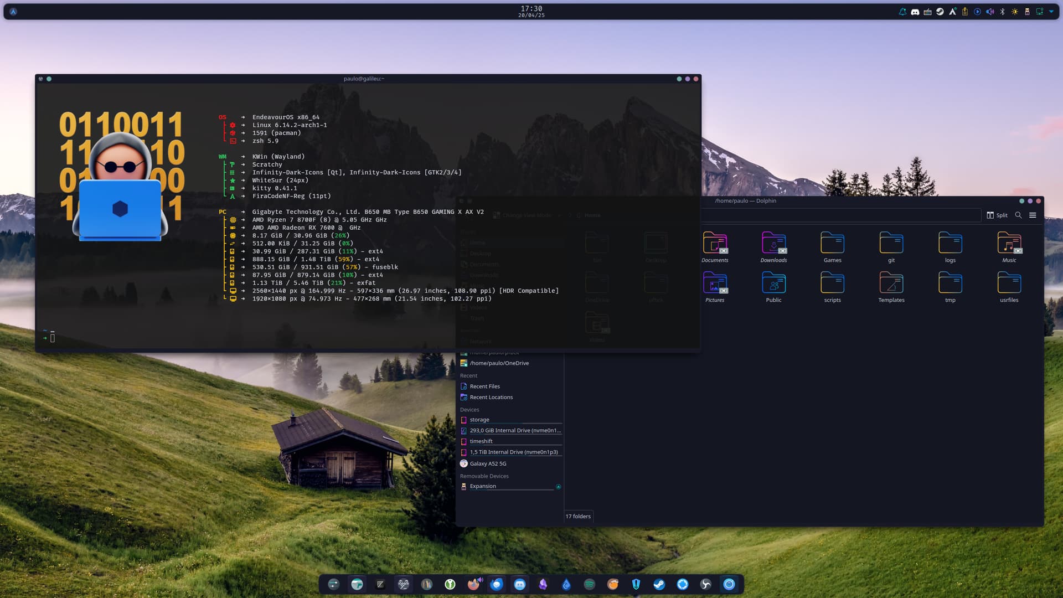Expand hidden system tray icons arrow
The width and height of the screenshot is (1063, 598).
click(x=1051, y=12)
